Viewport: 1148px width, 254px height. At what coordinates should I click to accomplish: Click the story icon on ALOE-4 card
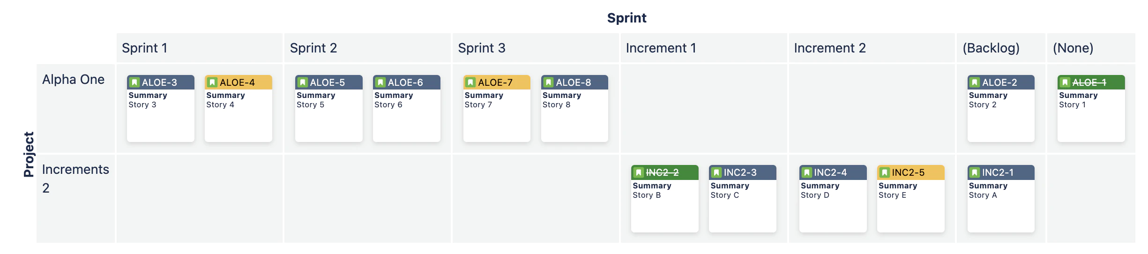212,82
